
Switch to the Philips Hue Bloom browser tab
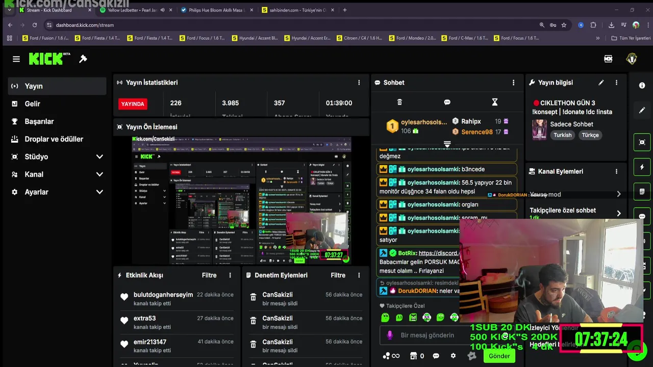217,10
